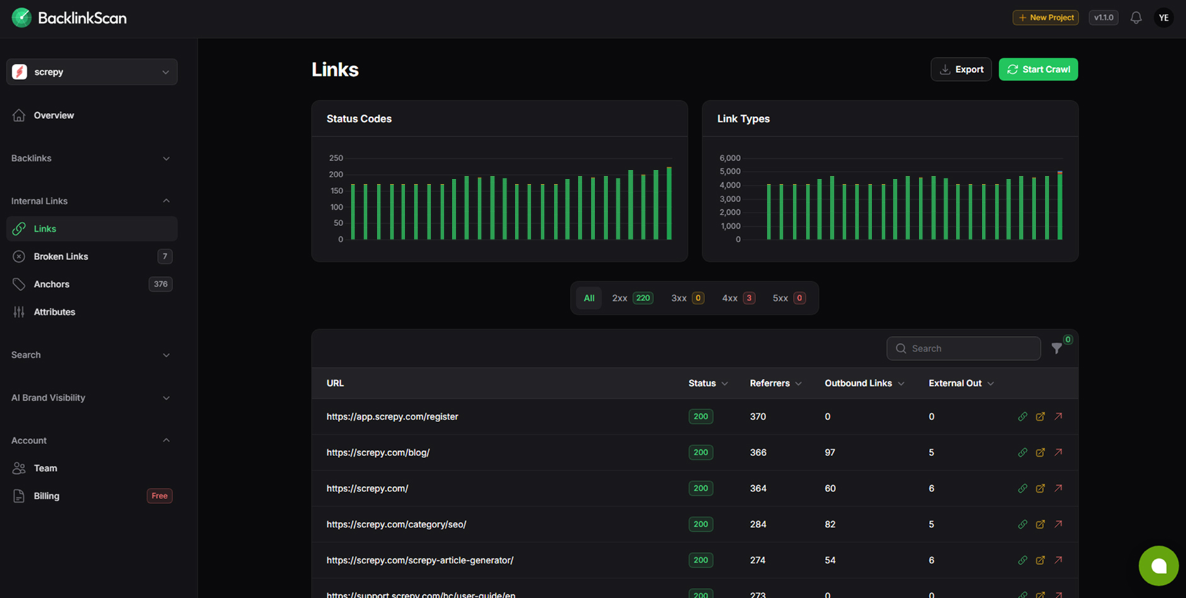
Task: Click the Free badge beside Billing
Action: pyautogui.click(x=159, y=496)
